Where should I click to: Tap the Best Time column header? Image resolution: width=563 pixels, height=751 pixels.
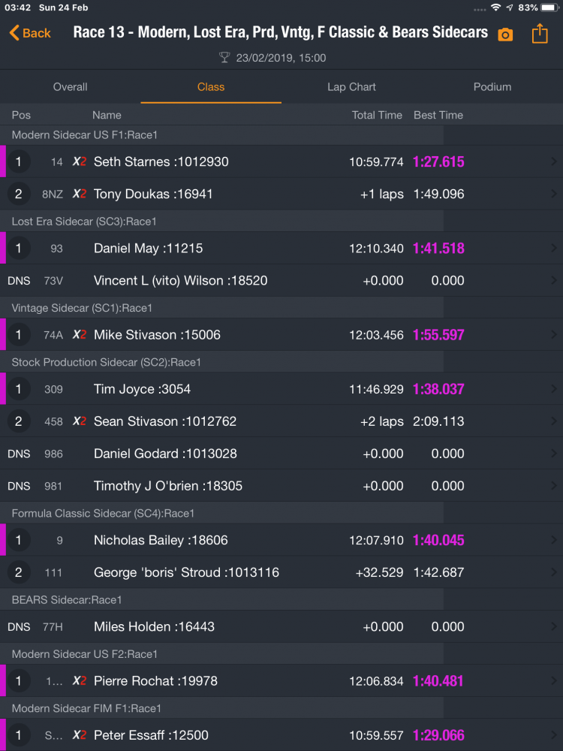tap(438, 115)
